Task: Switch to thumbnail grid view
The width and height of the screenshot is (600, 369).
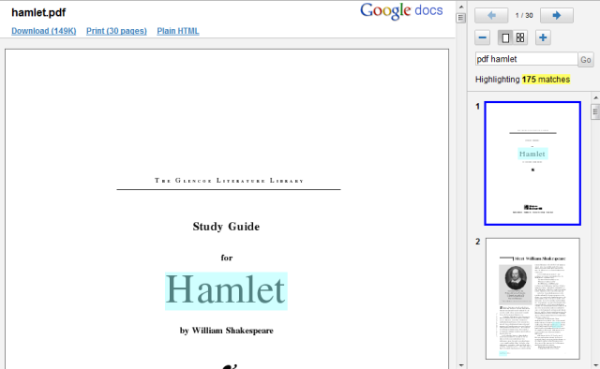Action: tap(520, 37)
